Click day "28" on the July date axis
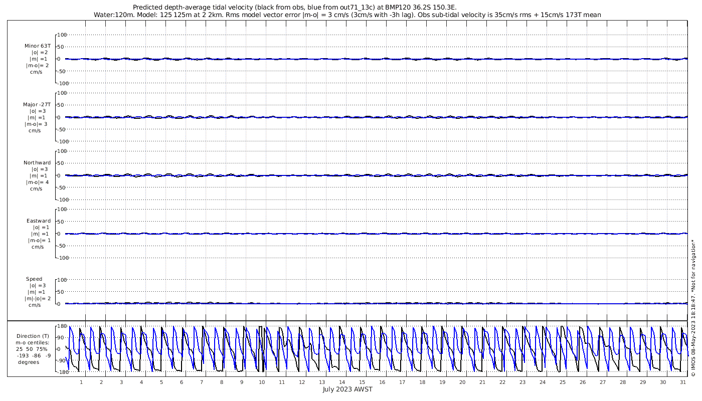 coord(623,382)
